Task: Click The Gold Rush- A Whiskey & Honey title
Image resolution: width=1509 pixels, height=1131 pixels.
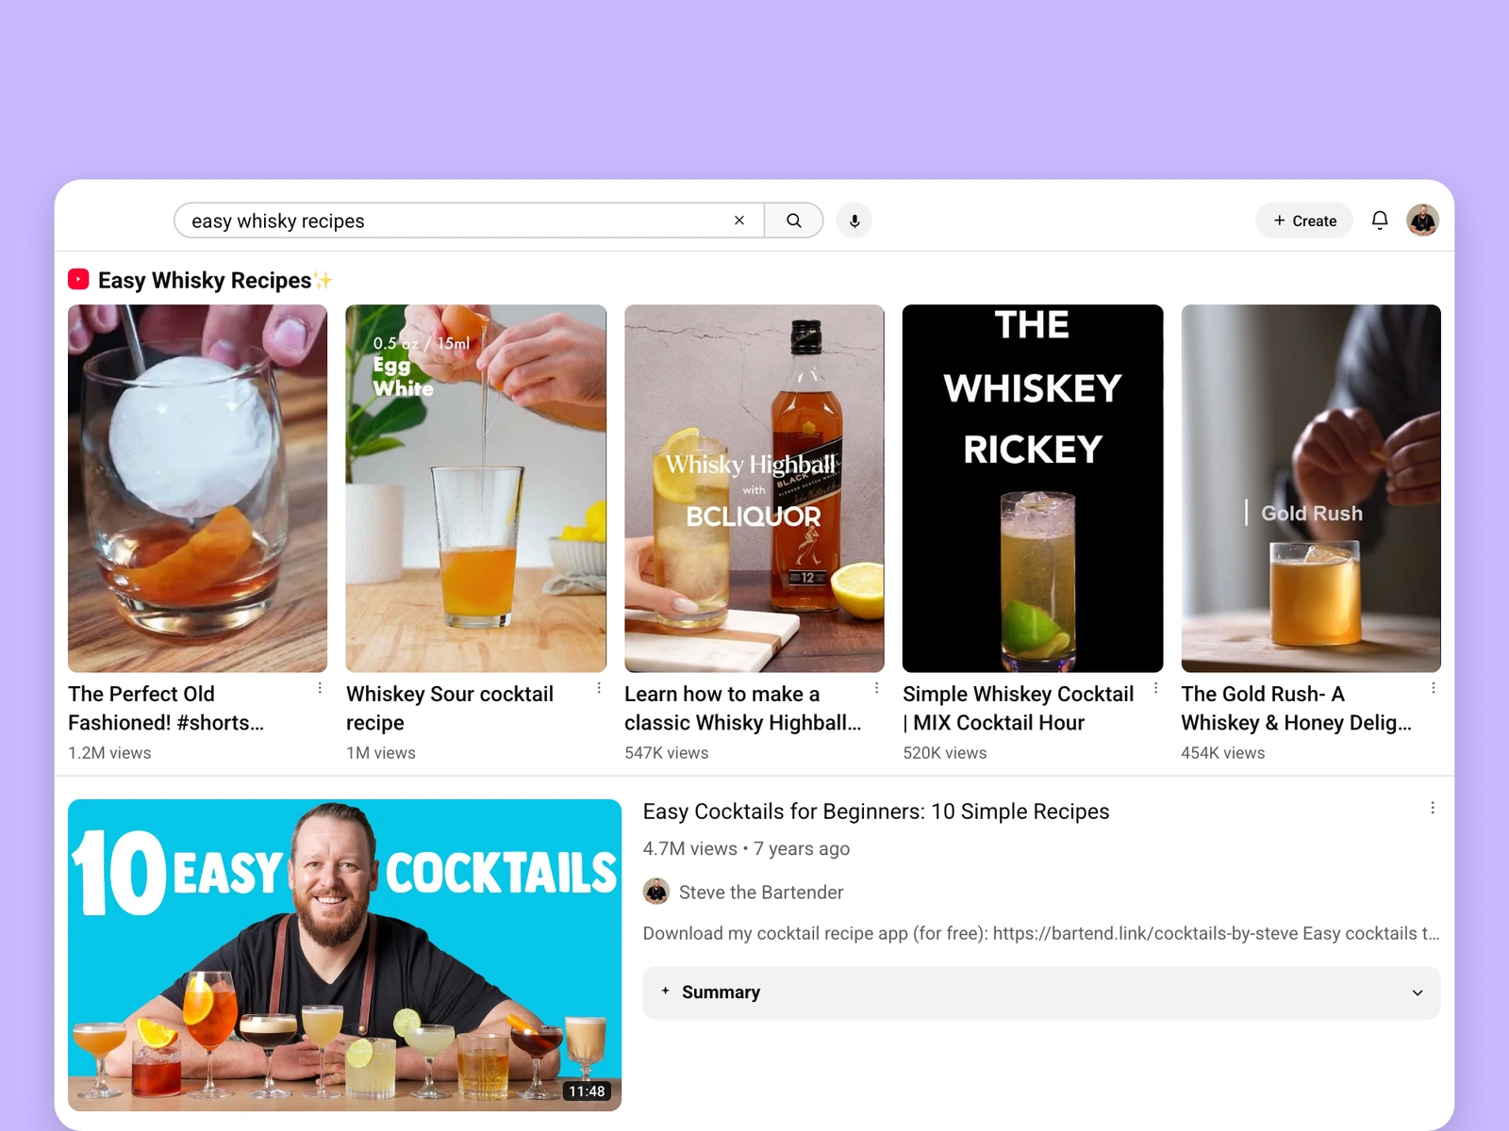Action: 1297,708
